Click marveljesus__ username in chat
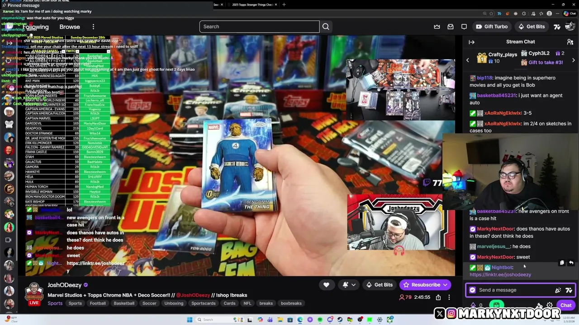Image resolution: width=579 pixels, height=325 pixels. [494, 247]
